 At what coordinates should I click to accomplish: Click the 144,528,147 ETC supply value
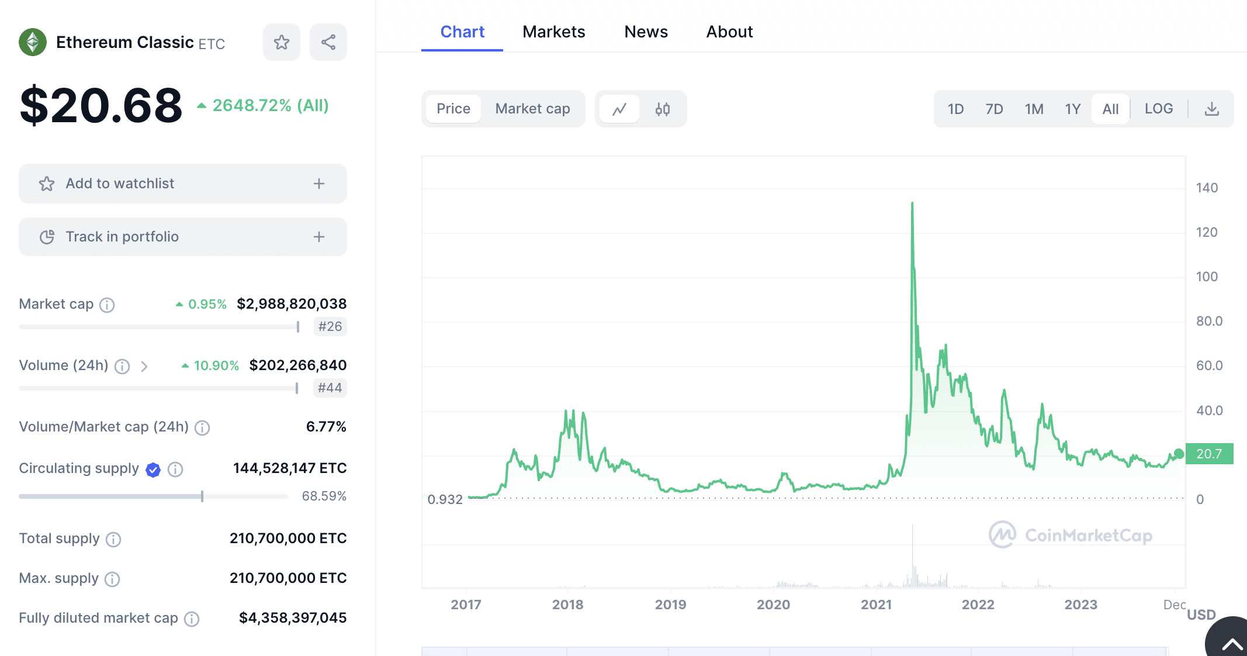[290, 468]
